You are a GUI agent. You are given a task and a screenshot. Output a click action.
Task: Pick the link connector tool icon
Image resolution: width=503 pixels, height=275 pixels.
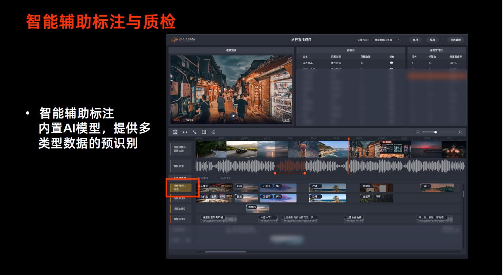click(194, 132)
